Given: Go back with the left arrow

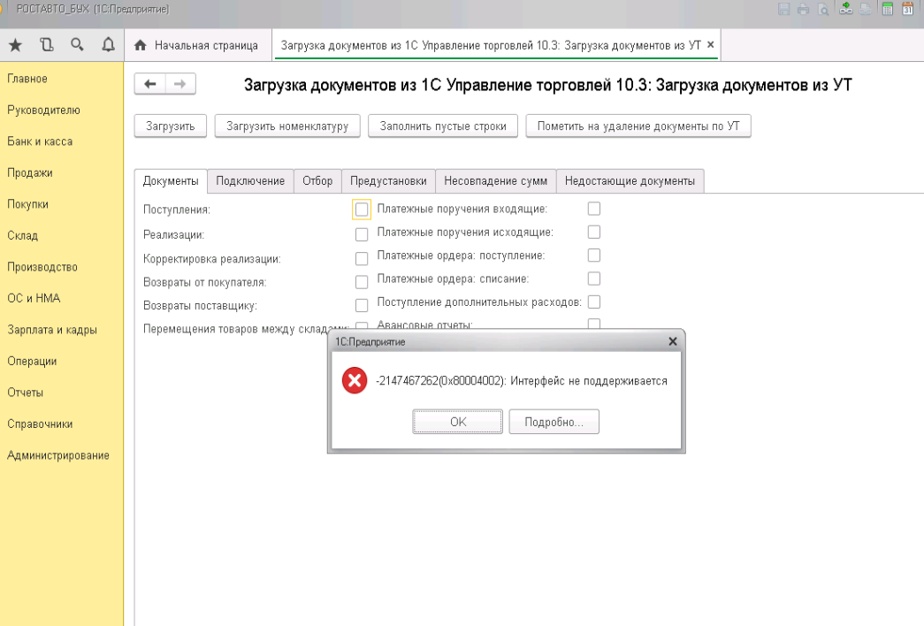Looking at the screenshot, I should click(x=149, y=84).
